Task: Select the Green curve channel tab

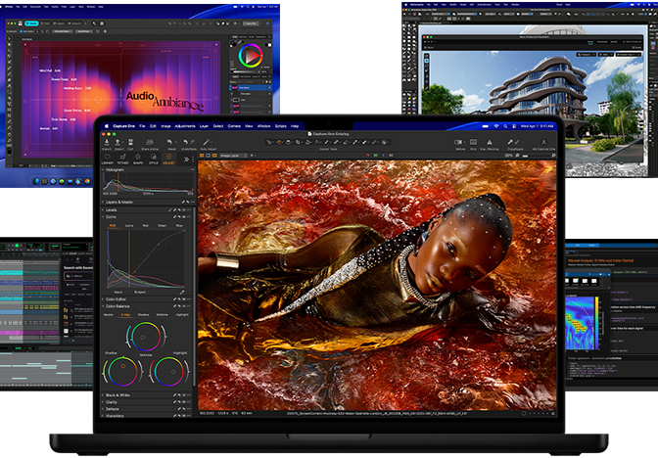Action: coord(162,226)
